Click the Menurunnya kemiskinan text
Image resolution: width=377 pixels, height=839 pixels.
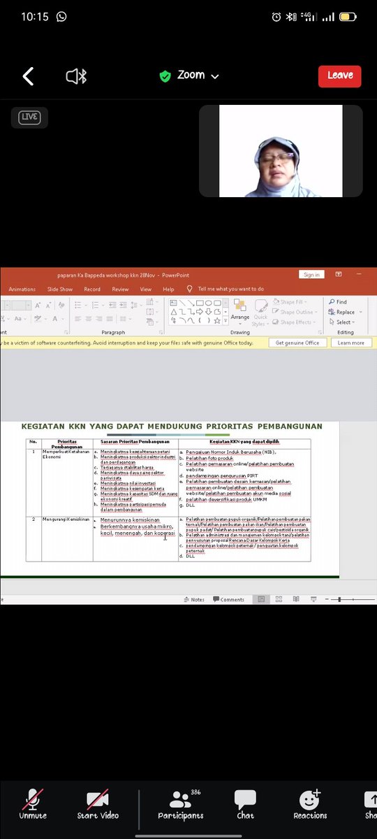(x=130, y=520)
